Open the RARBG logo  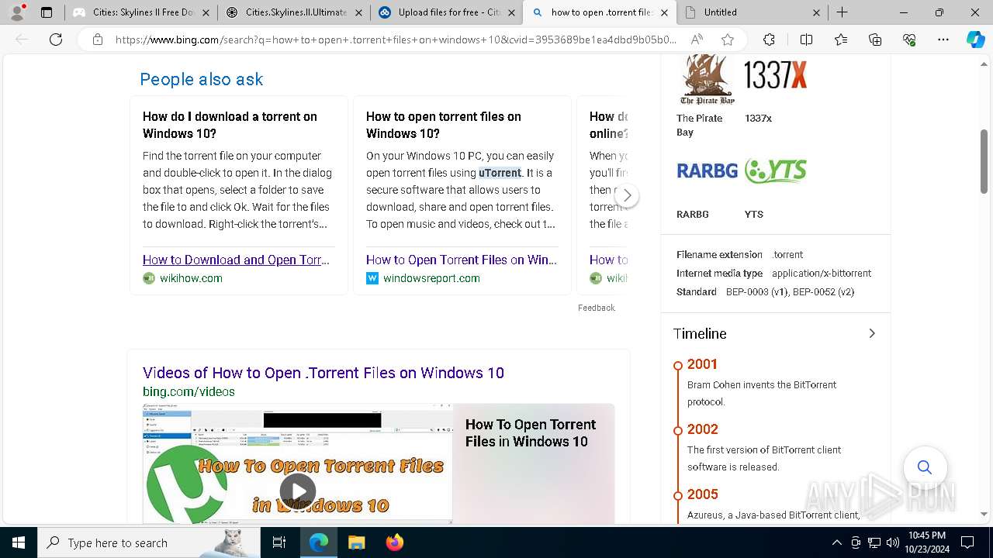(x=707, y=170)
